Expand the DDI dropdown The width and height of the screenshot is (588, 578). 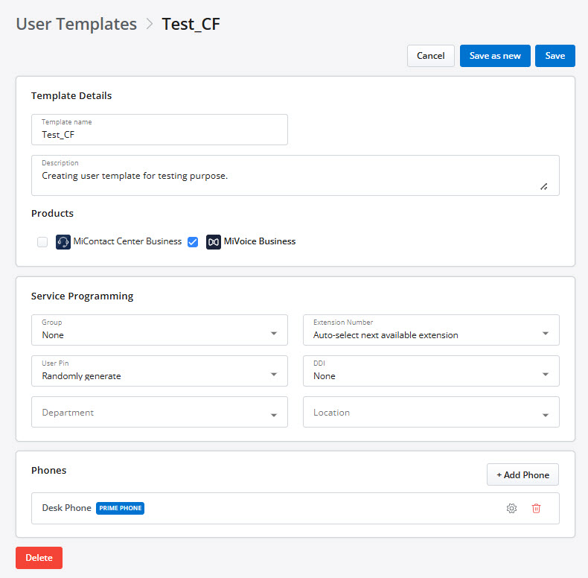tap(431, 371)
